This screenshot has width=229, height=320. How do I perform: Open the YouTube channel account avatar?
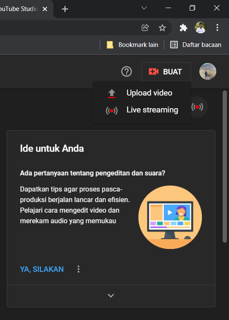coord(208,71)
